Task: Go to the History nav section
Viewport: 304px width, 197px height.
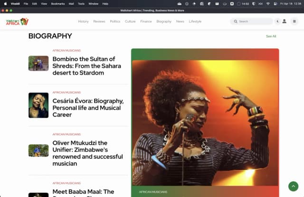Action: pyautogui.click(x=83, y=21)
